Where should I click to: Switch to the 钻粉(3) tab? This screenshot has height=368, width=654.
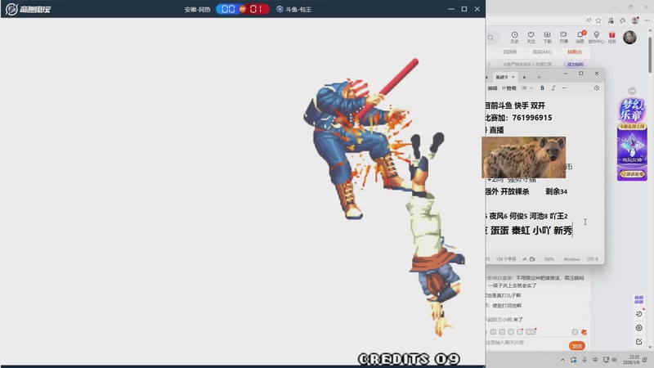tap(575, 52)
